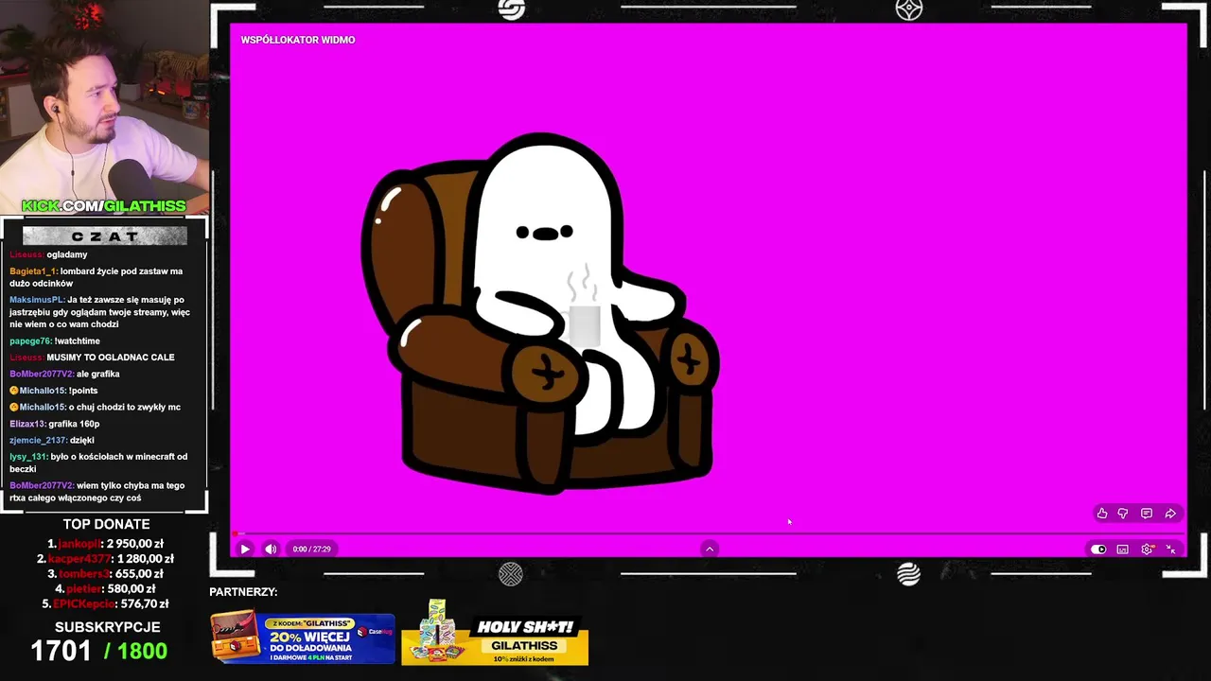Click top donor entry with 2 950,00 zł

click(x=105, y=544)
